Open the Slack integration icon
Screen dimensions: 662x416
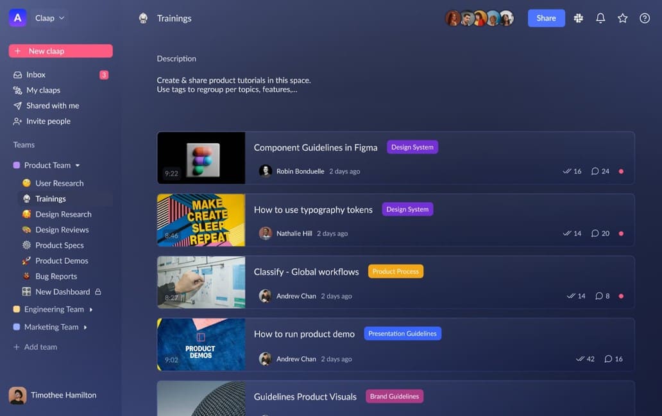point(579,18)
